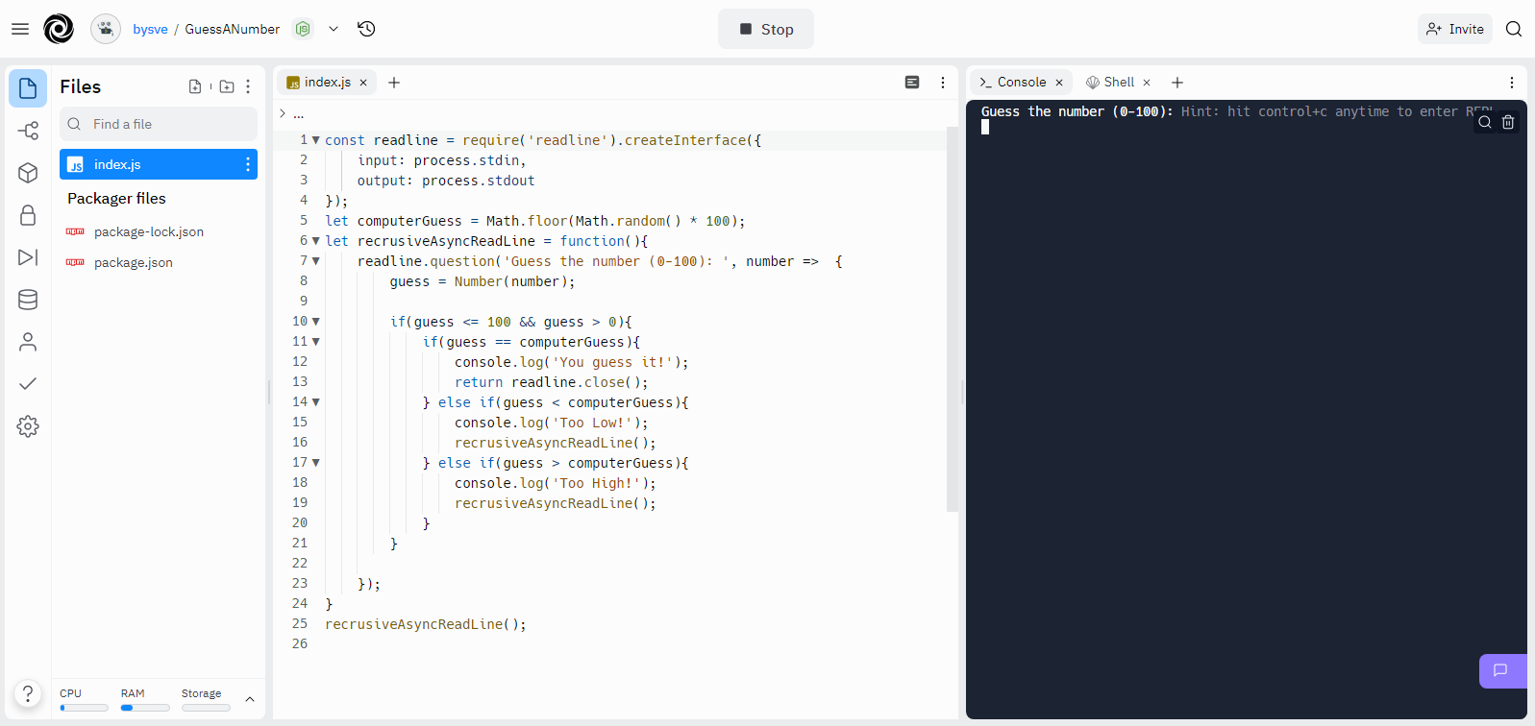Open the search magnifier in header

pyautogui.click(x=1514, y=29)
